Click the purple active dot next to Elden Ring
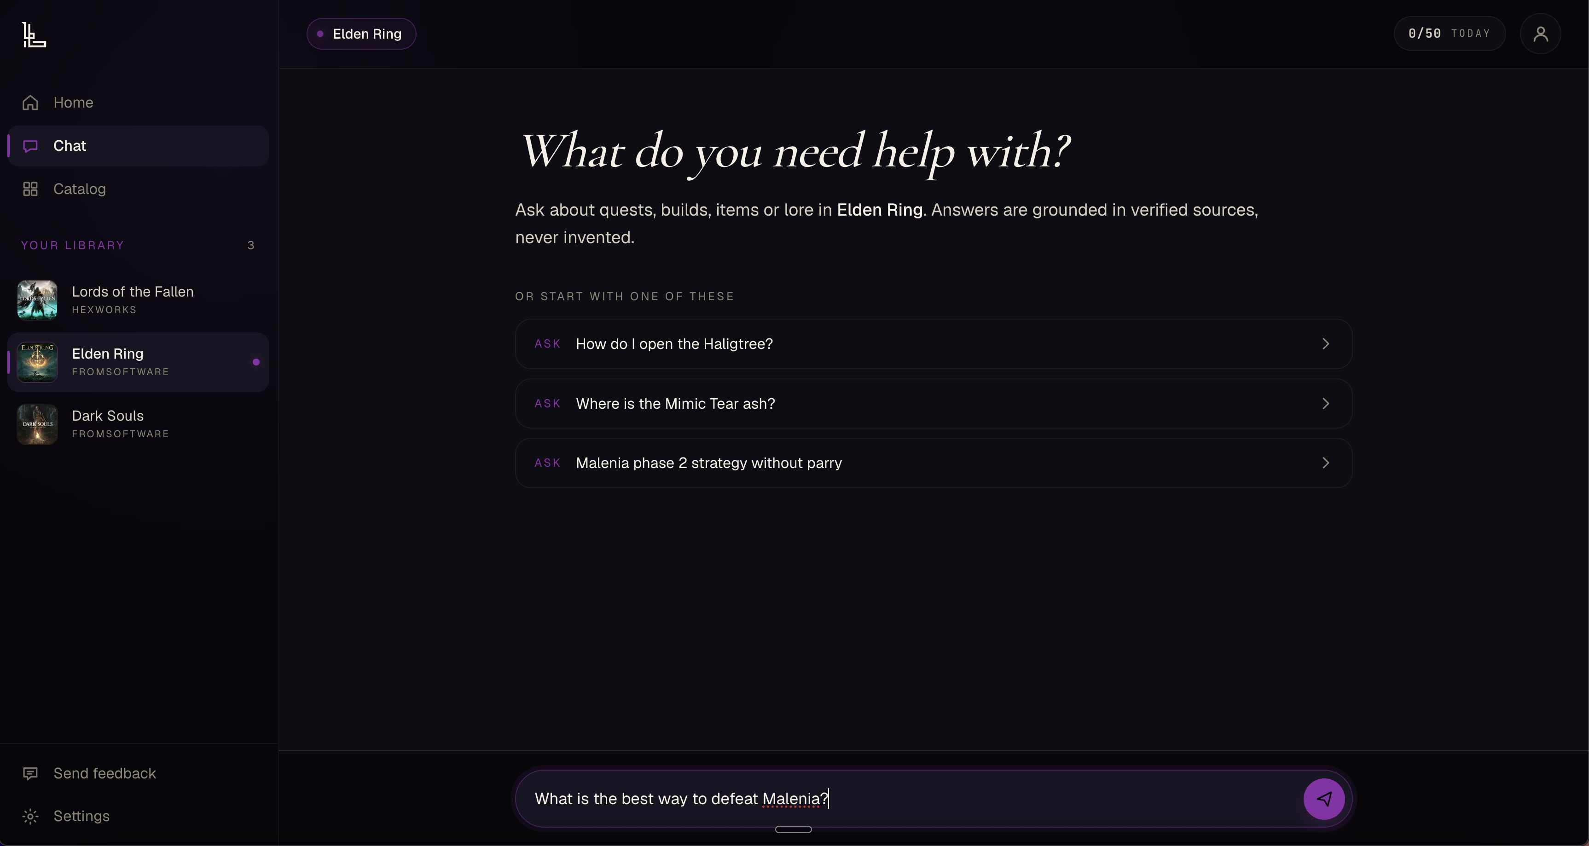 point(256,362)
